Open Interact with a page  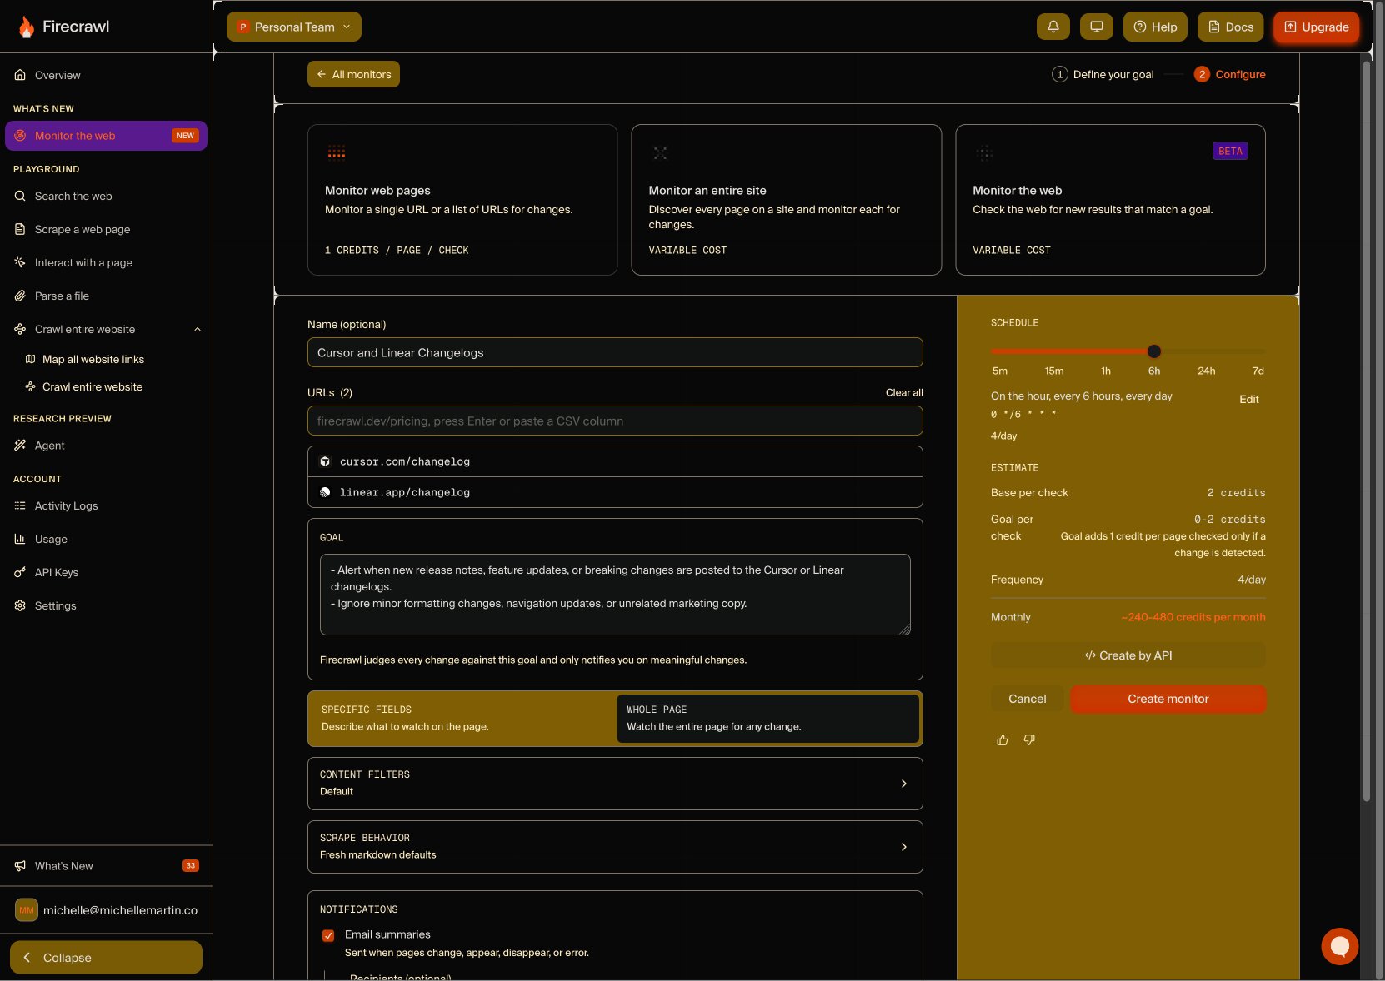(x=106, y=263)
